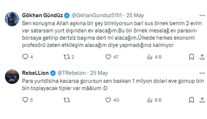The image size is (207, 119).
Task: View analytics showing 4 B views
Action: [150, 57]
